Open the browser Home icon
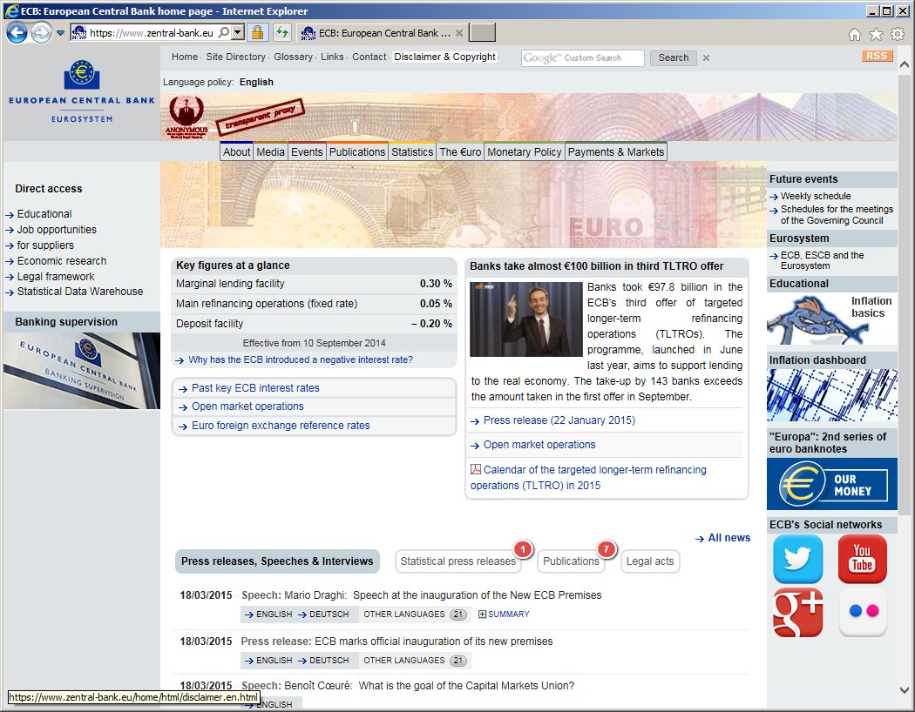 [x=855, y=34]
